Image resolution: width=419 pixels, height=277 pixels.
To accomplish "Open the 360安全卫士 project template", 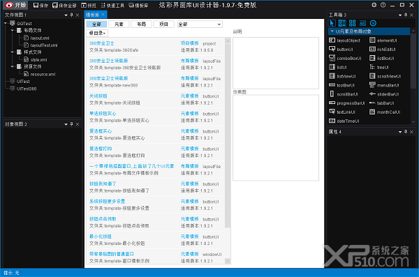I will coord(102,43).
